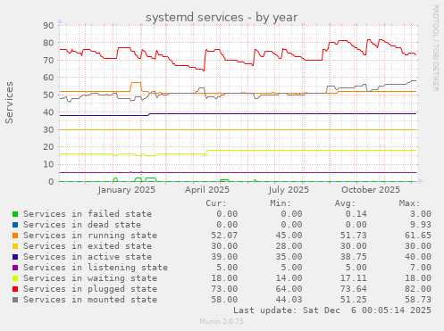The image size is (444, 331).
Task: Select 'Services in exited state' label
Action: point(88,246)
